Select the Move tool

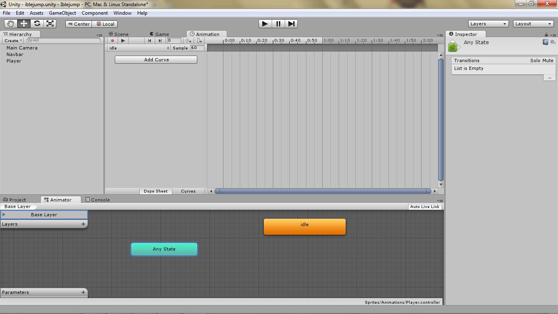pyautogui.click(x=24, y=24)
